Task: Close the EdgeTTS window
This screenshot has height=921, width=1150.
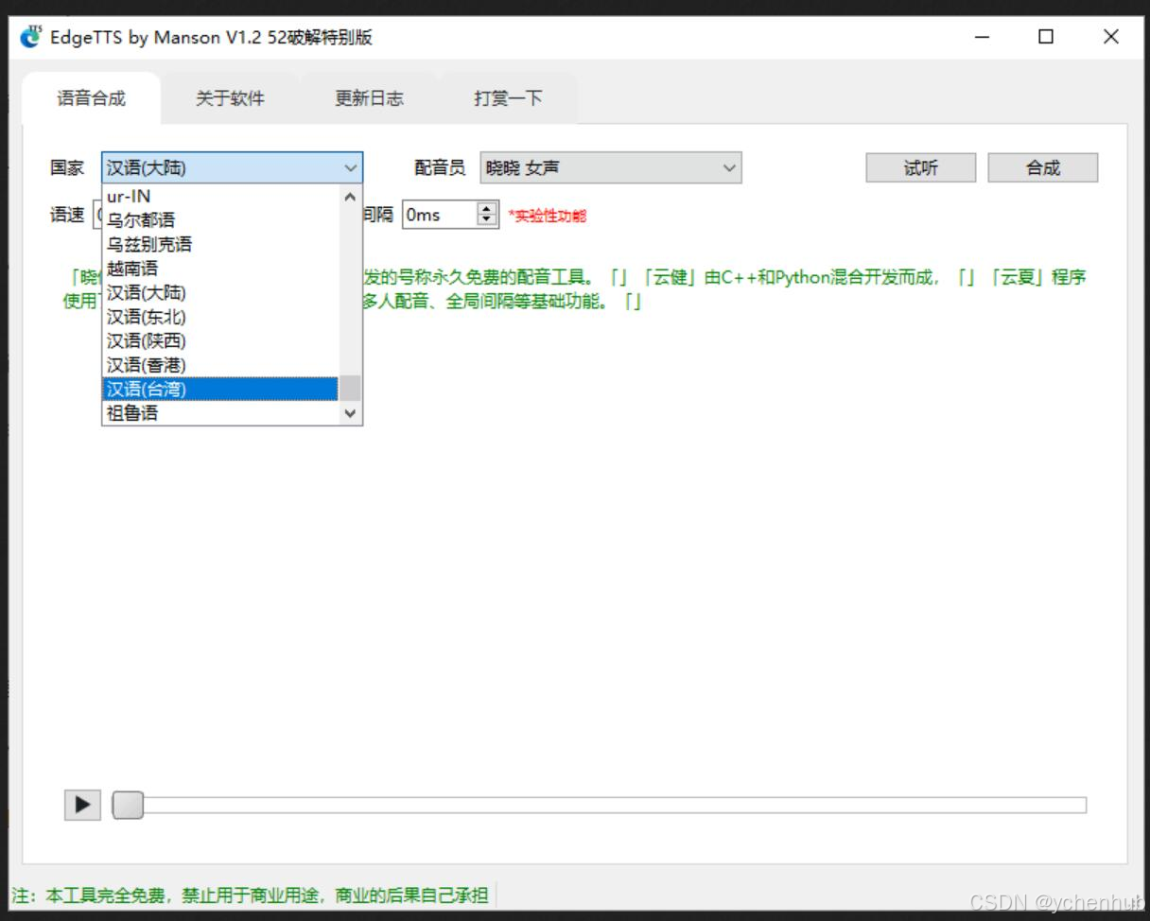Action: coord(1111,37)
